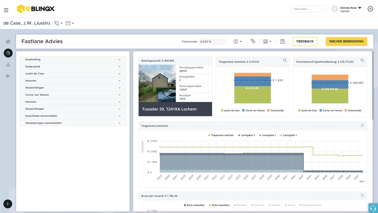Zoom the Verantwoord hypotheekbedrag card with the magnifier
378x213 pixels.
(x=362, y=60)
